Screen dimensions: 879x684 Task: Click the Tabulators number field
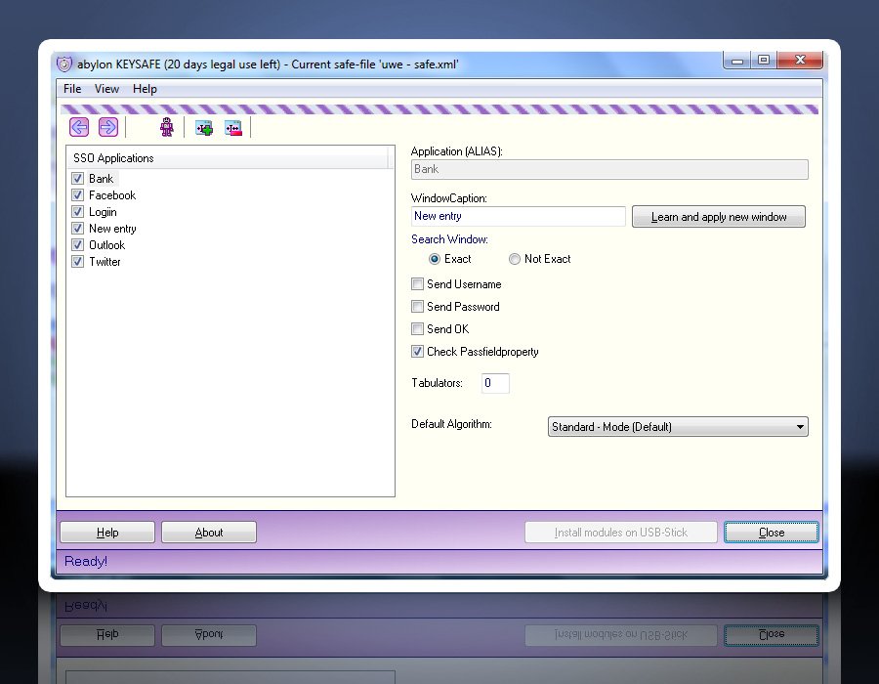click(x=495, y=383)
